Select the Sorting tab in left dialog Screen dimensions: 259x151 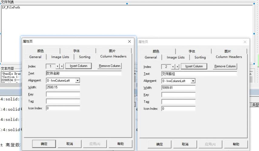click(x=85, y=57)
